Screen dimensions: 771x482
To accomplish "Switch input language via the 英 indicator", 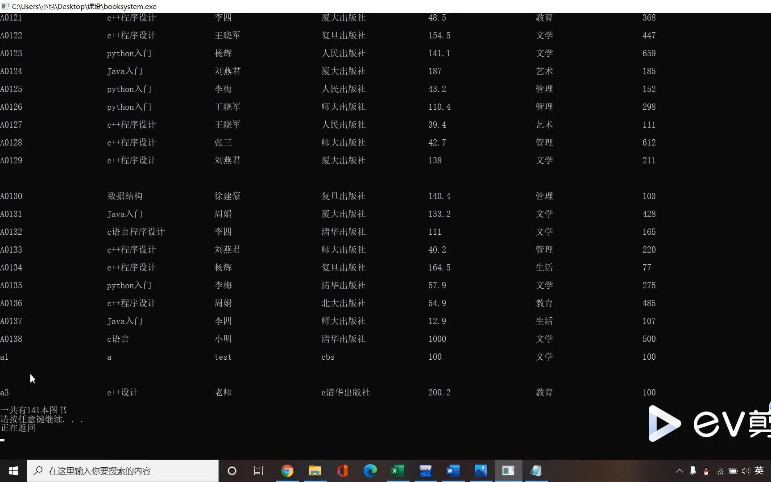I will 759,470.
